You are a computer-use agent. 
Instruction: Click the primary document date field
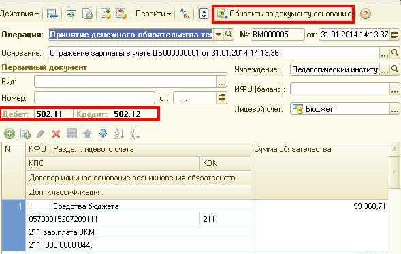195,98
